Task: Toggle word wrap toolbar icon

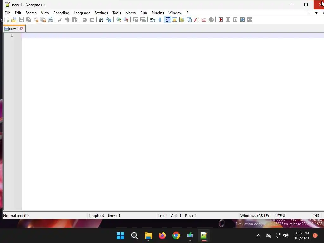Action: click(153, 20)
